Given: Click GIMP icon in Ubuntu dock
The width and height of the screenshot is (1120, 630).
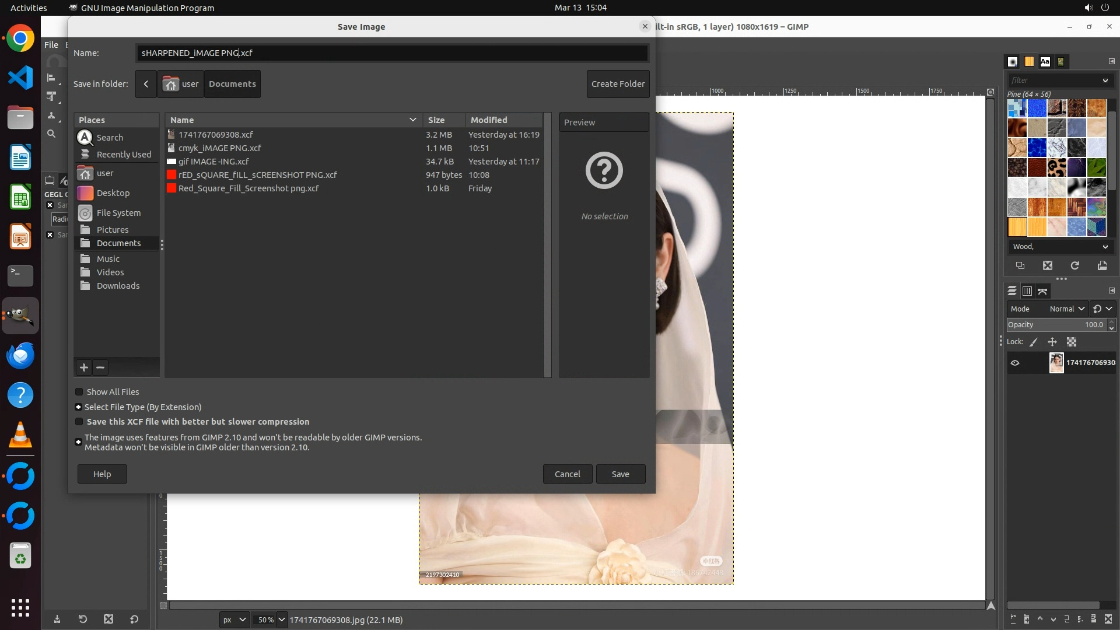Looking at the screenshot, I should [20, 316].
